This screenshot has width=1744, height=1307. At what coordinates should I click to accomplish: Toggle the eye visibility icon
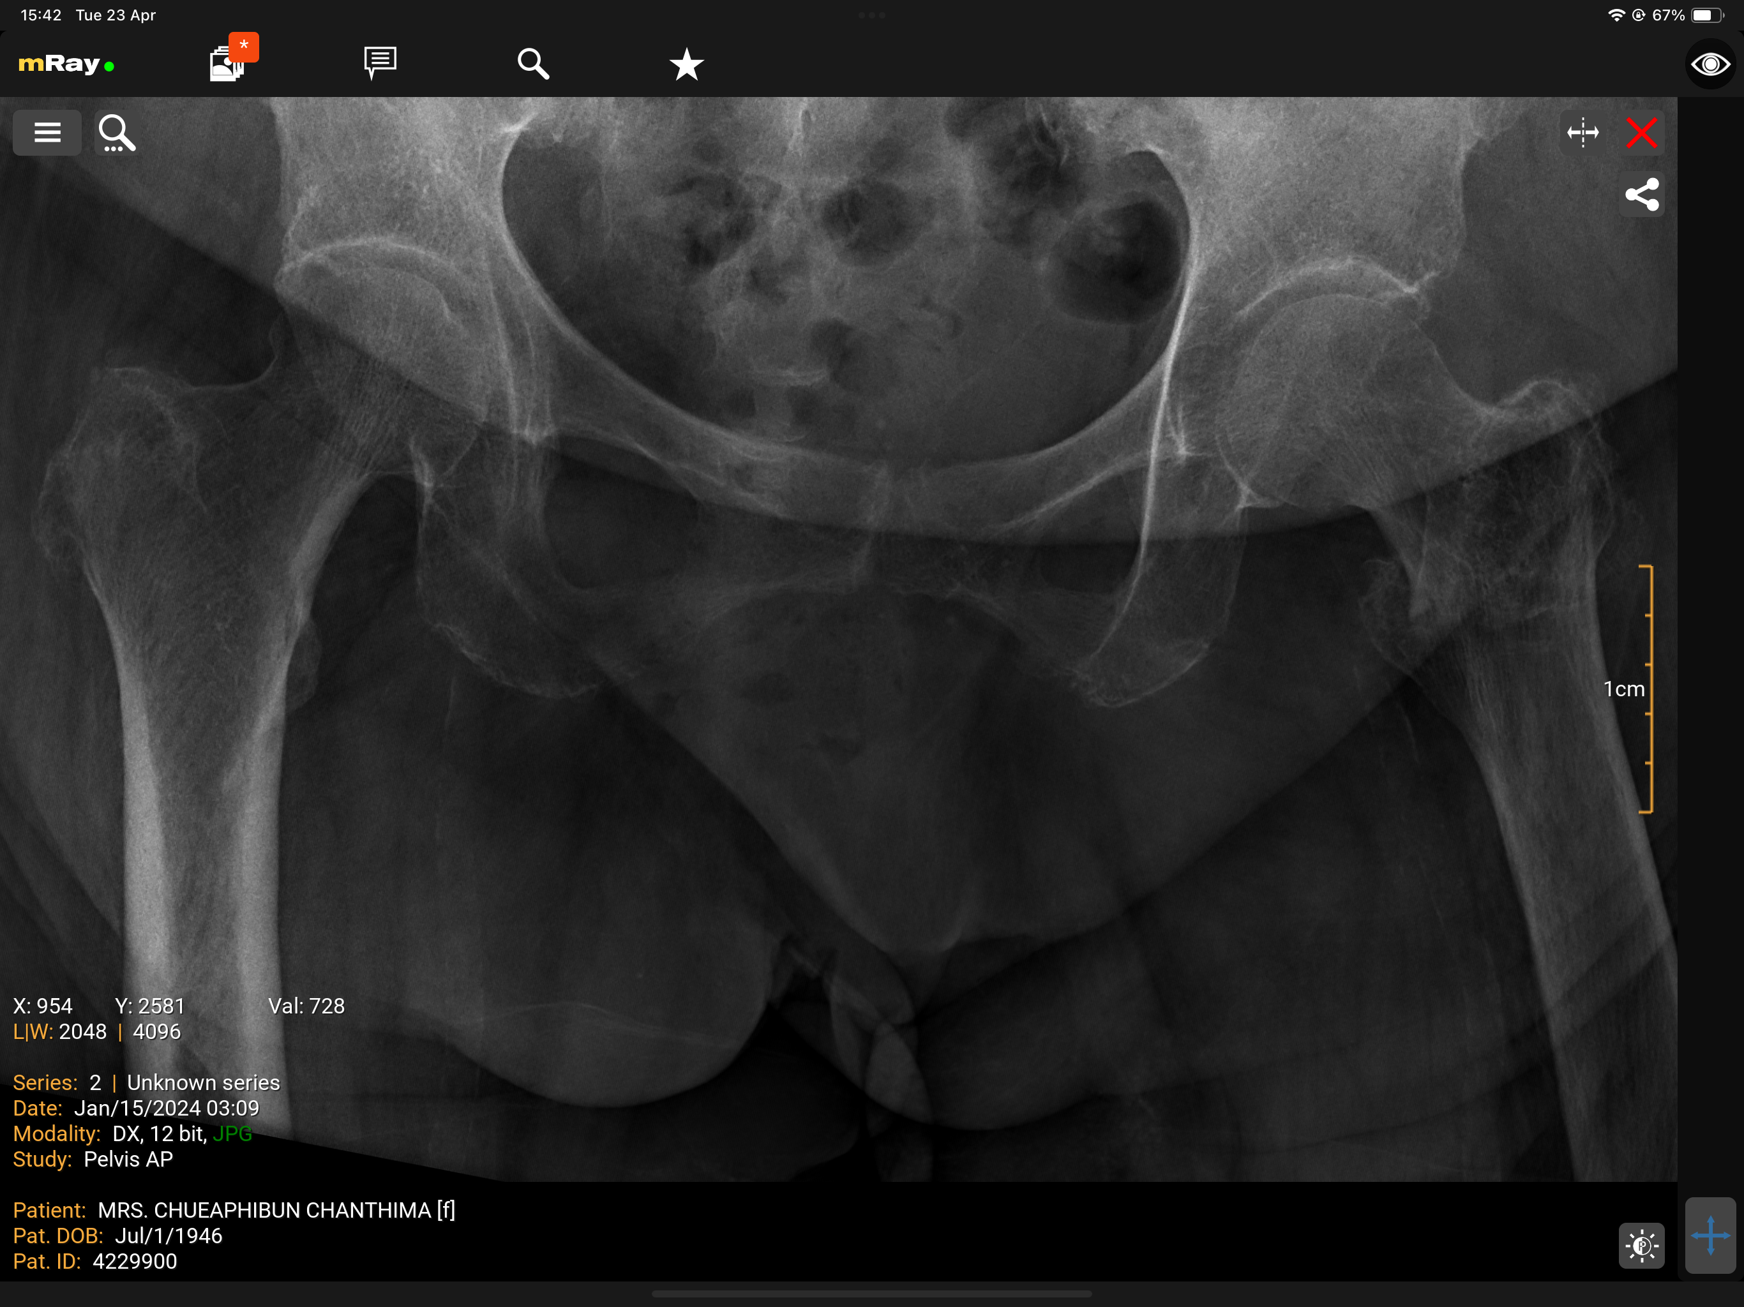[1710, 64]
